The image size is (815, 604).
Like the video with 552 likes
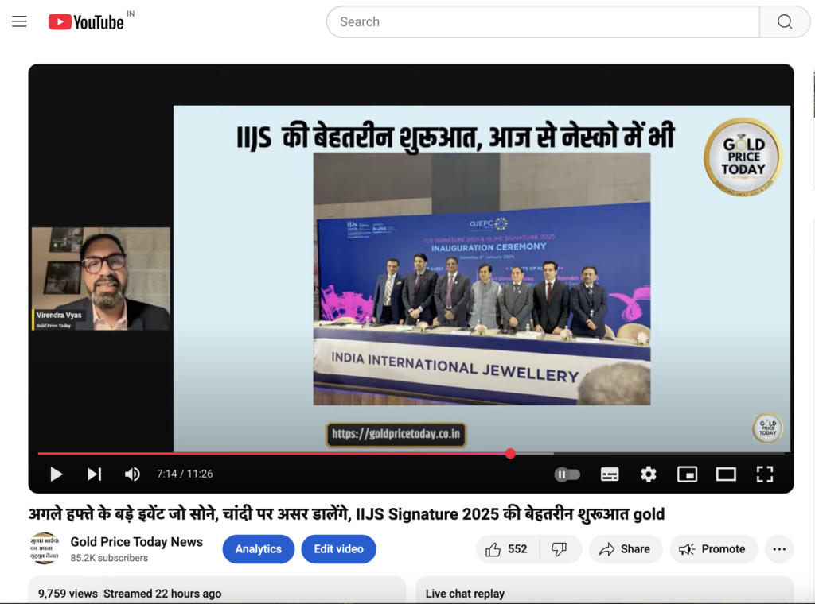click(x=507, y=549)
